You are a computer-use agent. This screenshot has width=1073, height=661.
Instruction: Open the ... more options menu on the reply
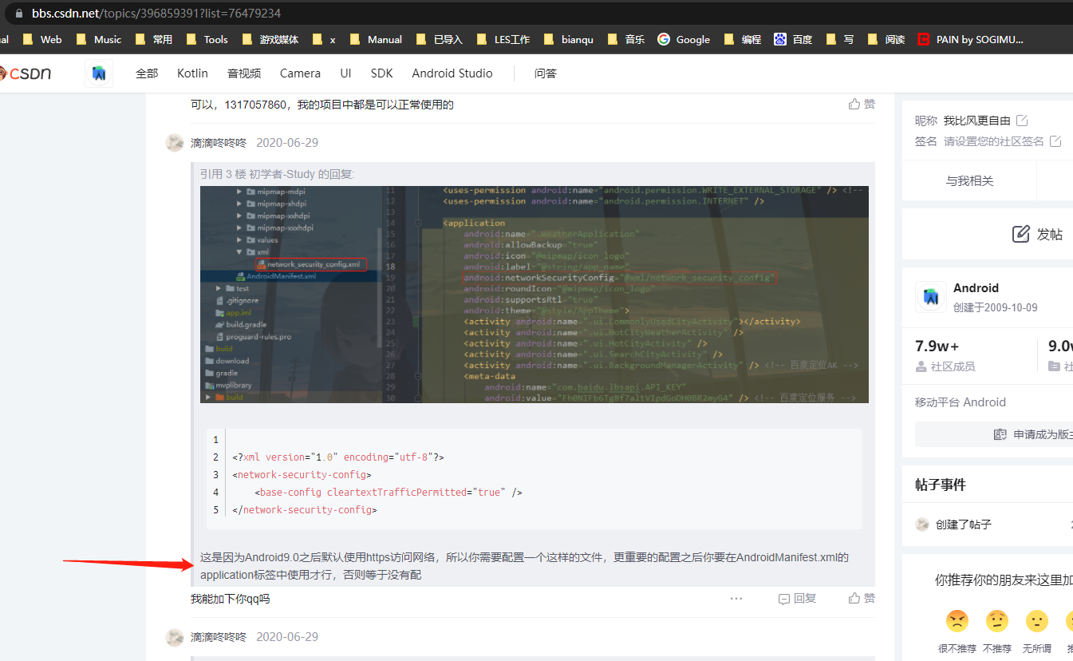pos(736,597)
